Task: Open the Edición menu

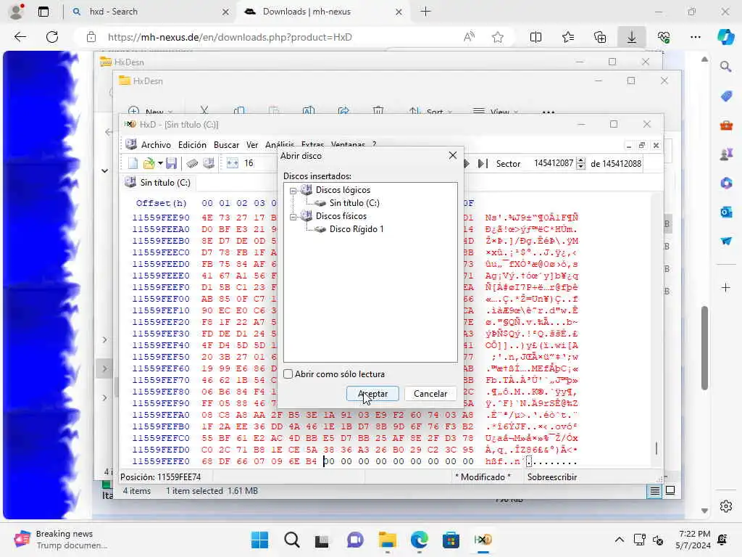Action: coord(192,145)
